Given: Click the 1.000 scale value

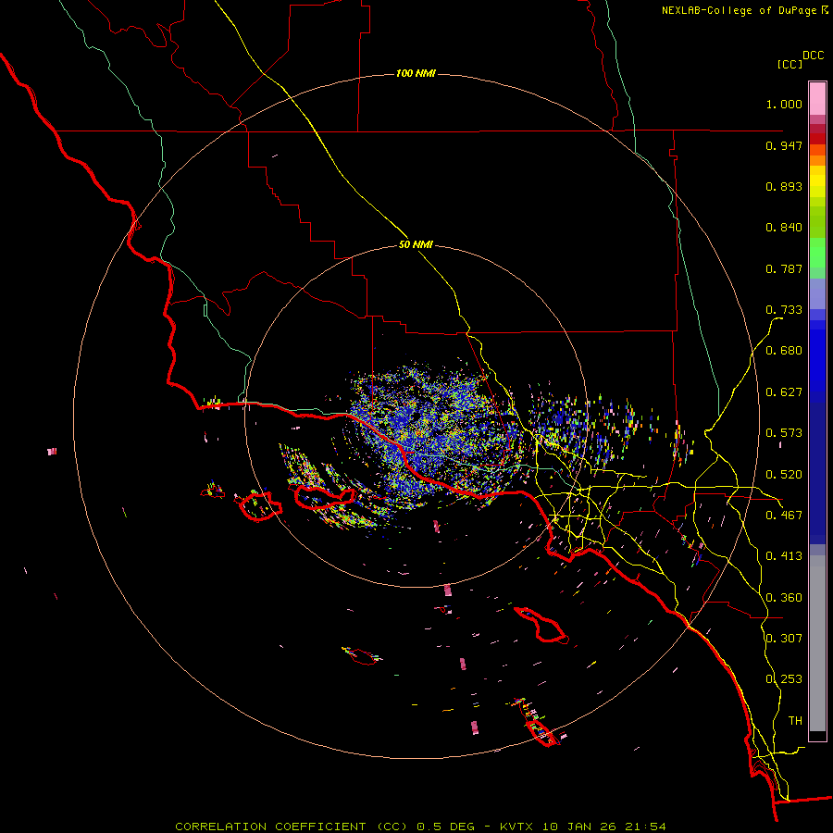Looking at the screenshot, I should (784, 104).
